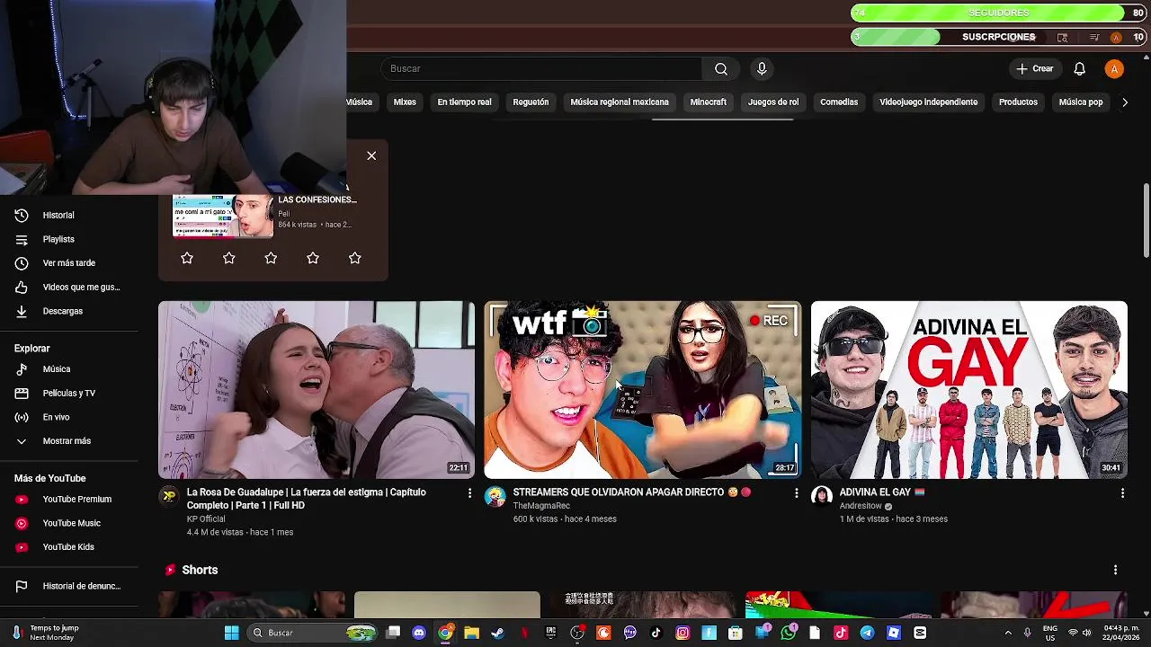Click the page vertical scrollbar
Image resolution: width=1151 pixels, height=647 pixels.
point(1146,221)
